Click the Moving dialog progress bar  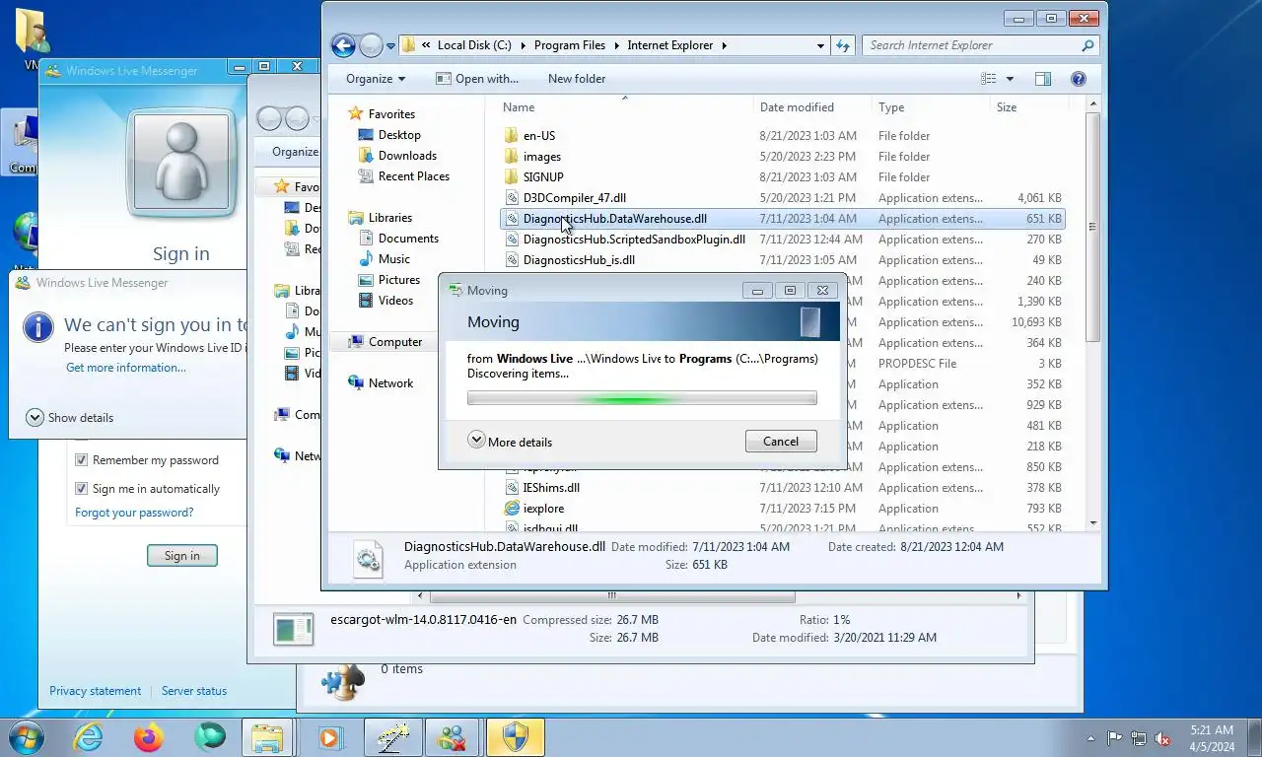(642, 398)
